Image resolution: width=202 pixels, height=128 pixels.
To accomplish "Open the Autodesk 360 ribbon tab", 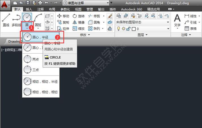I will [132, 9].
